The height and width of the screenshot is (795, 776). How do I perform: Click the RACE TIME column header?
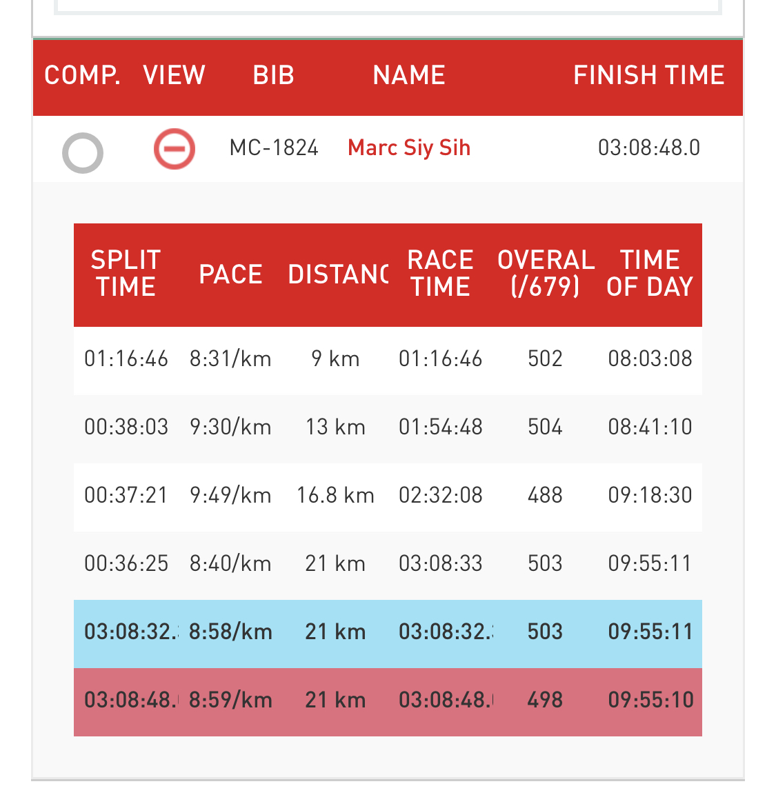[440, 274]
